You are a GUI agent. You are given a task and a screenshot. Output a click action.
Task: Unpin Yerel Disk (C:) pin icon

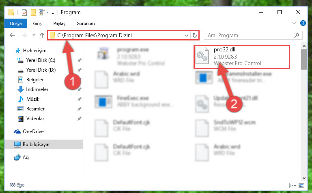click(x=79, y=60)
